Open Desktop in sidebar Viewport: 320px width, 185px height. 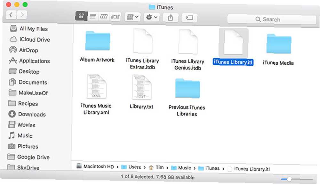pos(24,71)
